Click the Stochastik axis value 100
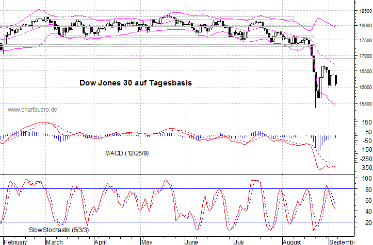 (x=367, y=179)
